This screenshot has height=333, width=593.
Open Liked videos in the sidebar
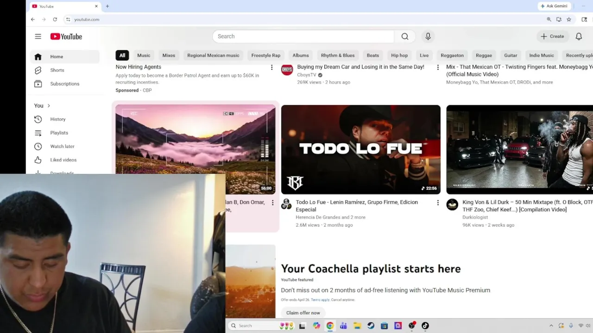(65, 160)
